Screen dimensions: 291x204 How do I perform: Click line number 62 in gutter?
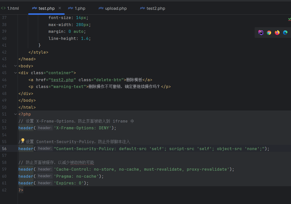click(x=4, y=190)
